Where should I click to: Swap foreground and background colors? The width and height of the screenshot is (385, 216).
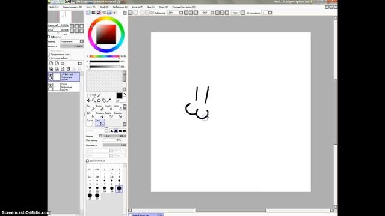(125, 94)
